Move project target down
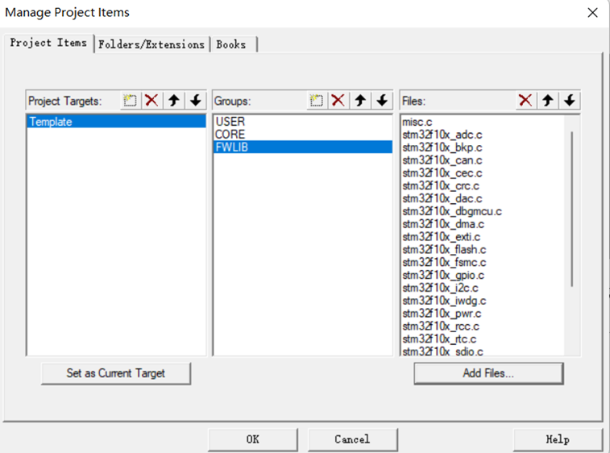610x453 pixels. [195, 101]
